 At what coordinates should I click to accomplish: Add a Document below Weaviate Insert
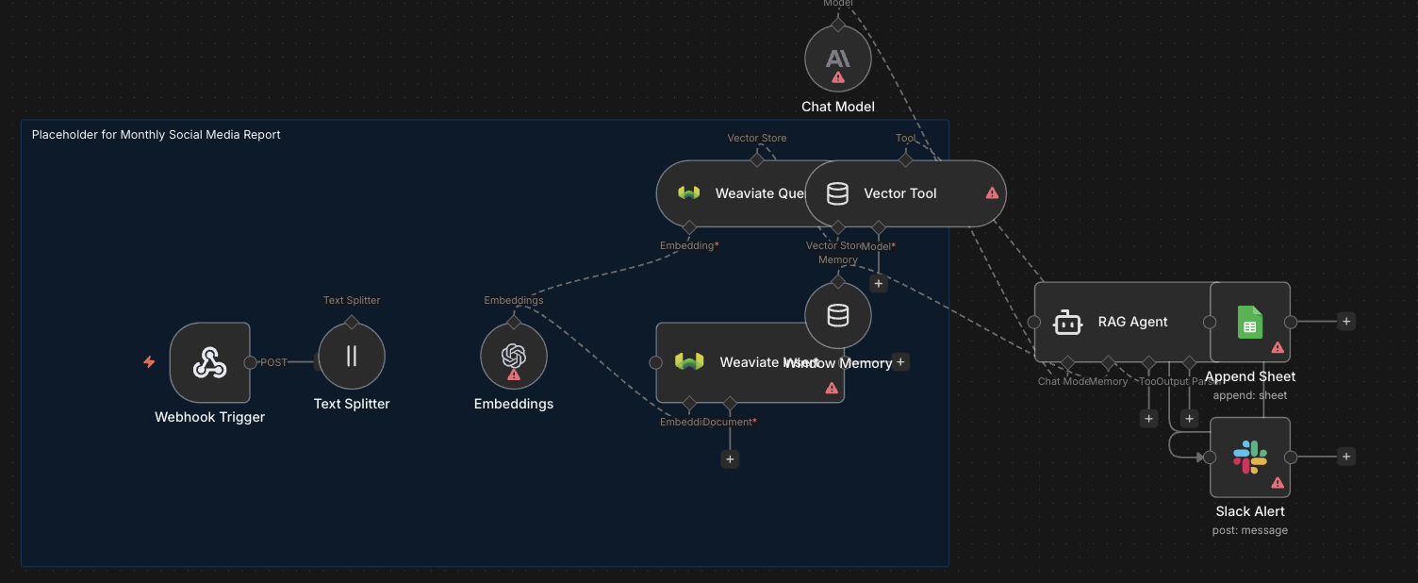point(730,459)
